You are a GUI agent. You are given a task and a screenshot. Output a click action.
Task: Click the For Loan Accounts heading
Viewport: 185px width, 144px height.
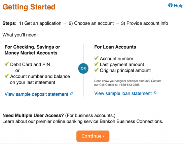pos(115,47)
